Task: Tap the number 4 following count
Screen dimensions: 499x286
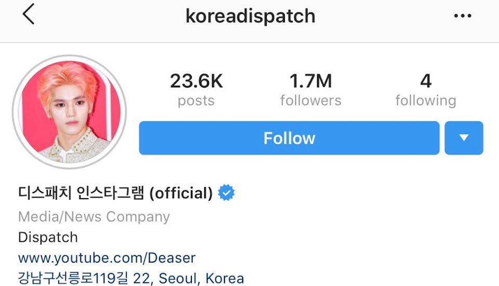Action: pos(426,81)
